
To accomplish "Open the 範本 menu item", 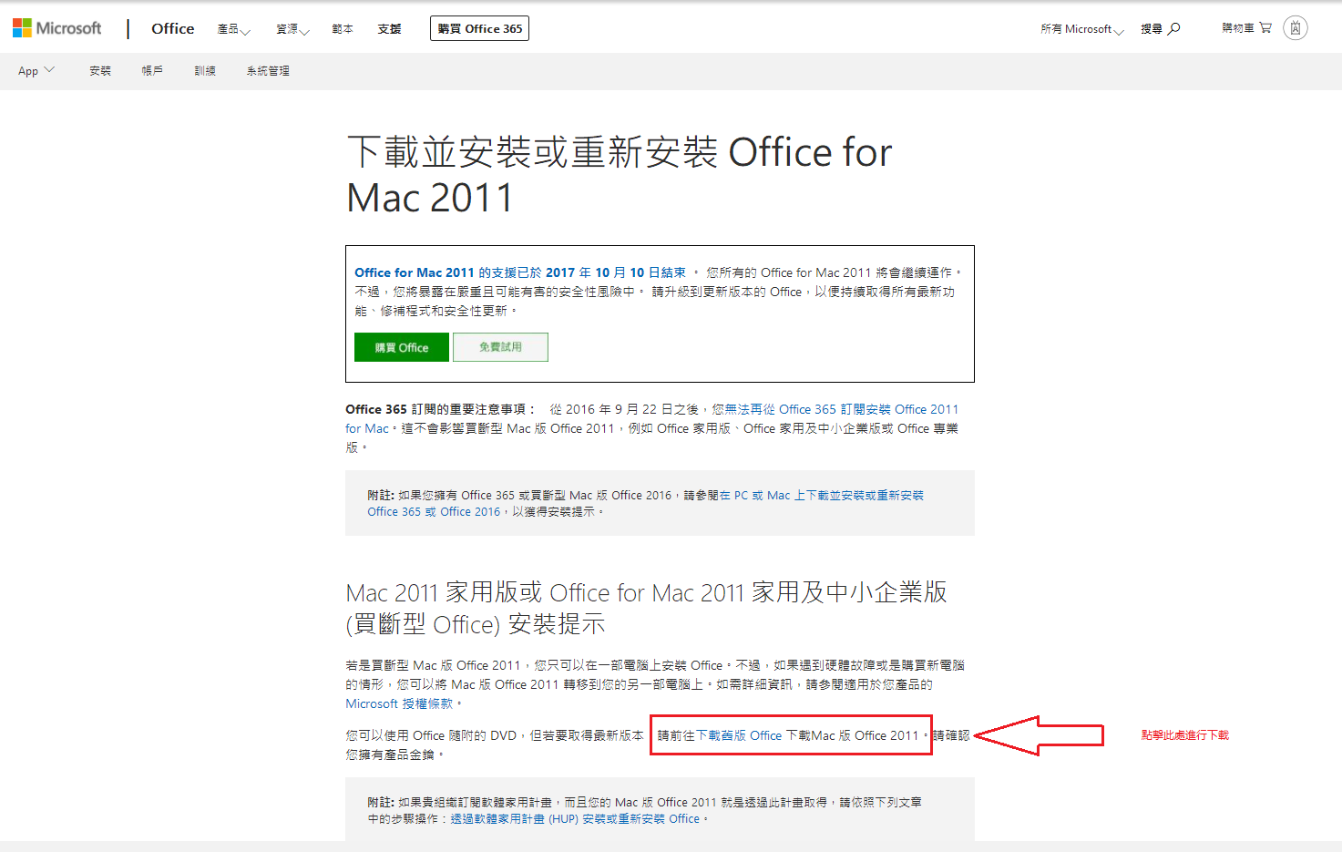I will click(343, 29).
